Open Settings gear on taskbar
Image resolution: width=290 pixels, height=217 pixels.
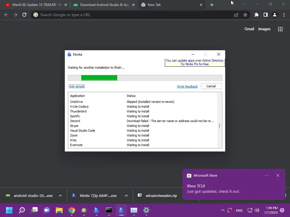[x=146, y=210]
